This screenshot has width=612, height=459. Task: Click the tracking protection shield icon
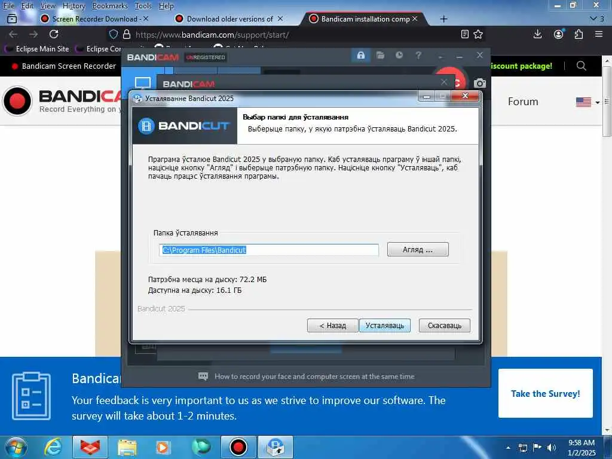coord(113,34)
